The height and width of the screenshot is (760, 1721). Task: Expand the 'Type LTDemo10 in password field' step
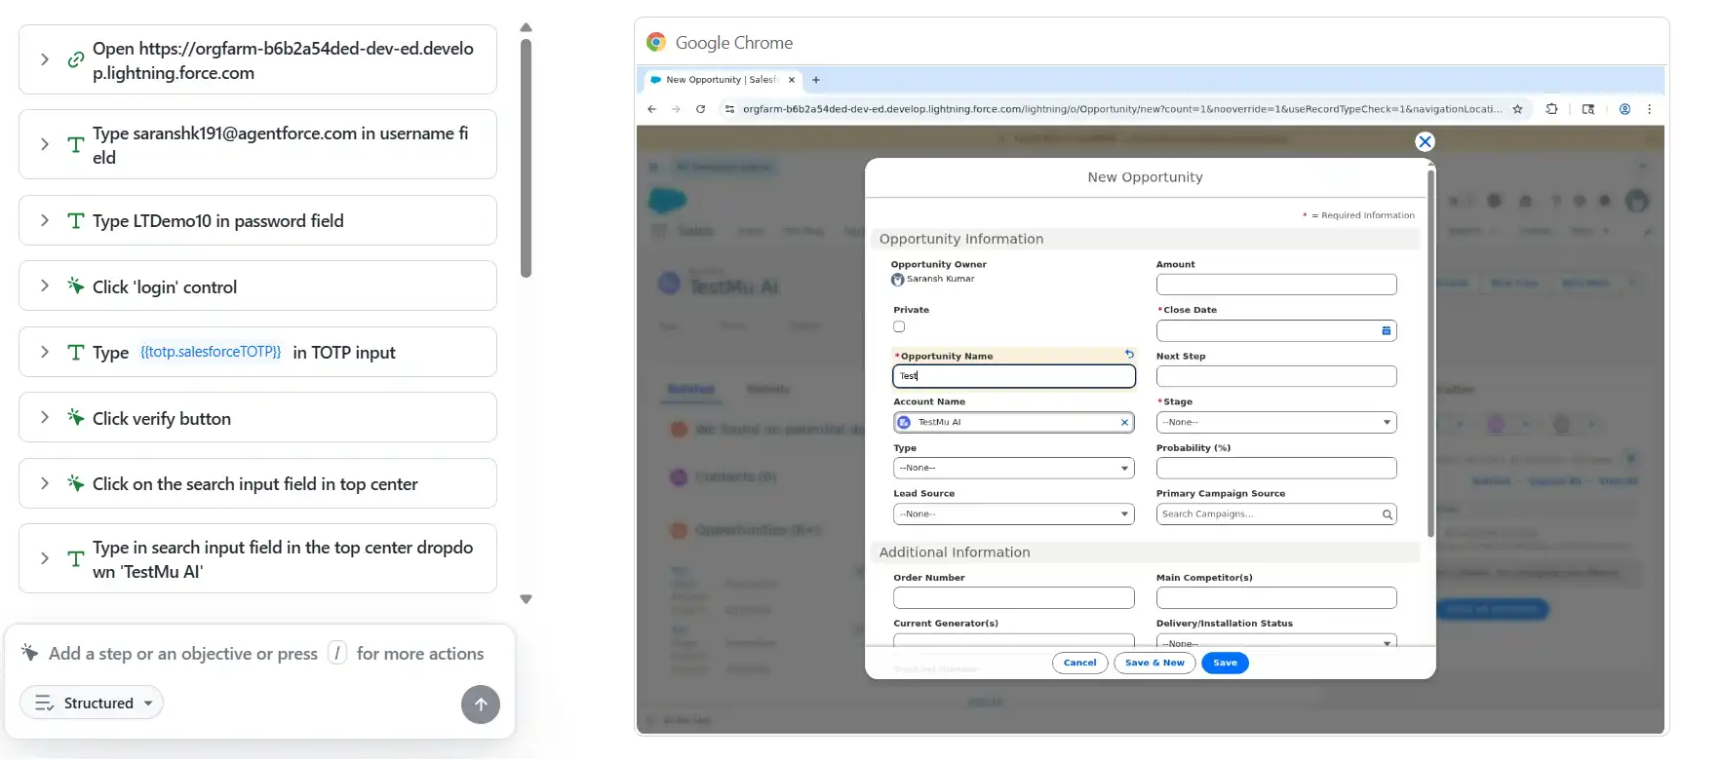pyautogui.click(x=45, y=220)
